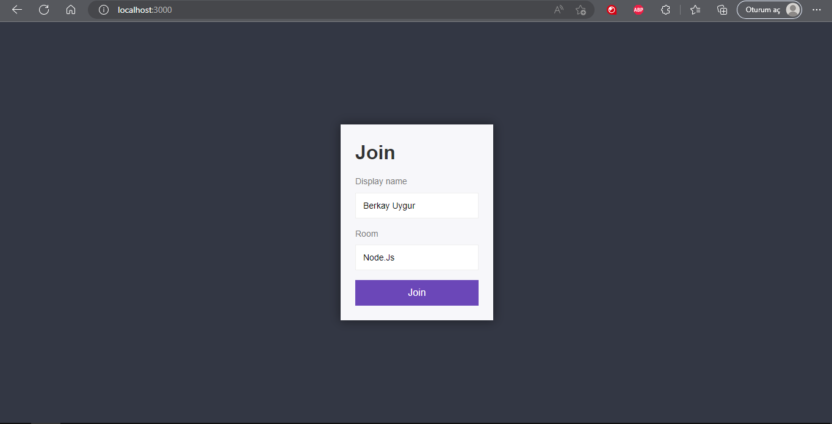Add this page to favorites

click(581, 10)
